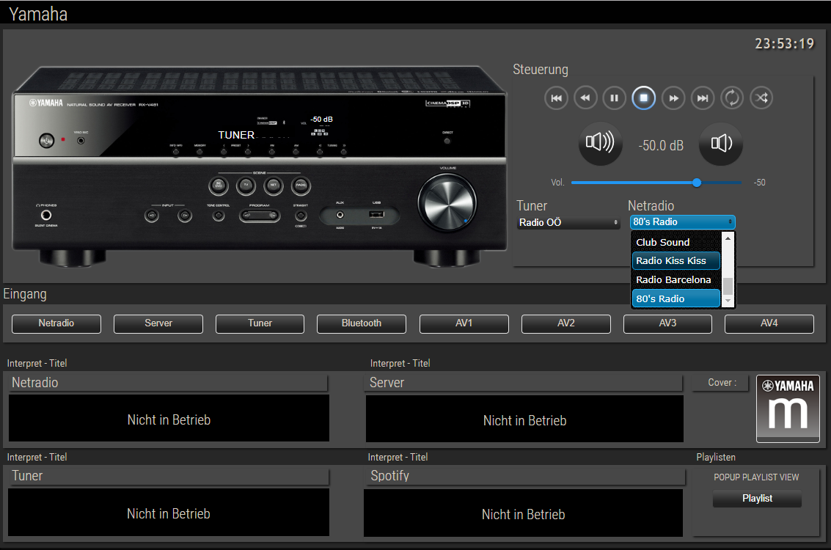Viewport: 831px width, 550px height.
Task: Choose Club Sound from the Netradio list
Action: click(676, 242)
